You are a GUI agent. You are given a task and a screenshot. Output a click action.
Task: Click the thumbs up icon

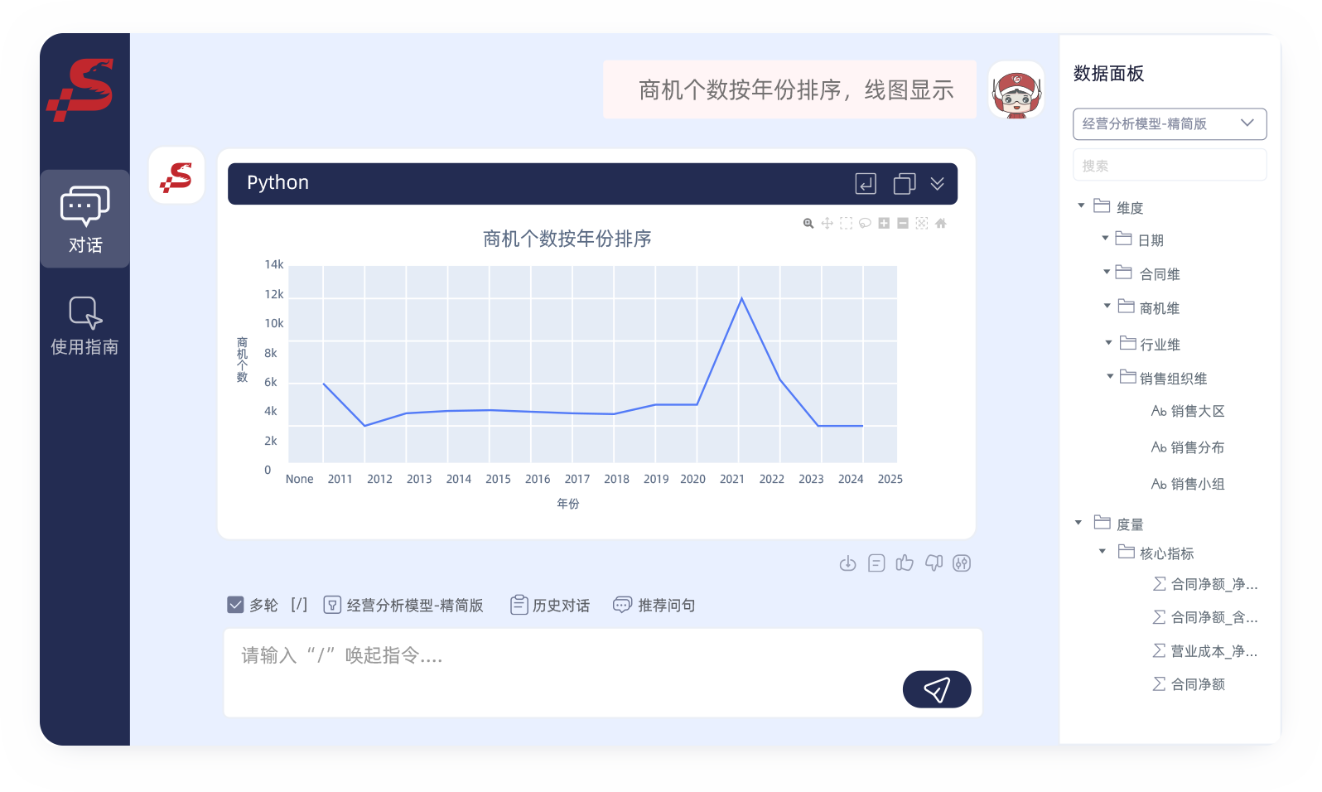pos(905,563)
